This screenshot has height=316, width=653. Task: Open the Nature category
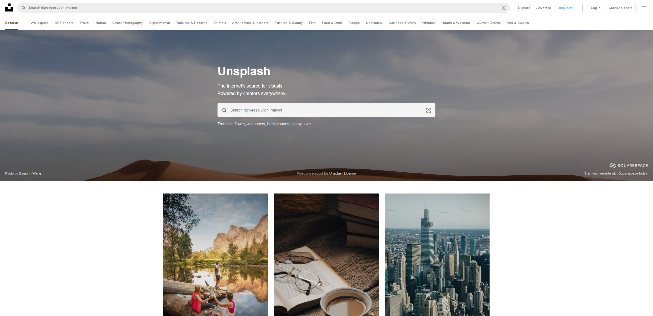101,23
